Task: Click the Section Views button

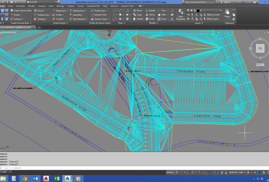Action: pos(100,19)
